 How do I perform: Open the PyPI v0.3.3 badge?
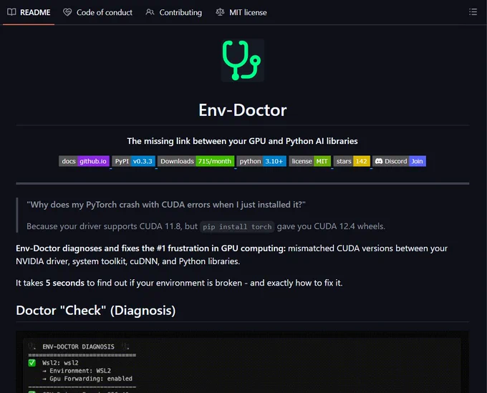click(x=133, y=161)
